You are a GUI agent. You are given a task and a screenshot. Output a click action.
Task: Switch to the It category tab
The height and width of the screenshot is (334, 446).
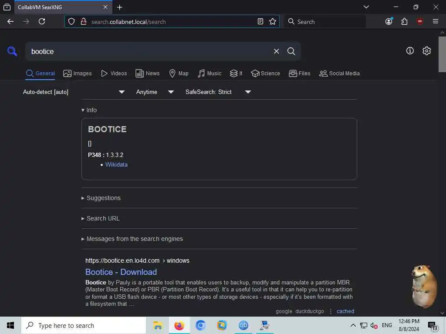[236, 73]
